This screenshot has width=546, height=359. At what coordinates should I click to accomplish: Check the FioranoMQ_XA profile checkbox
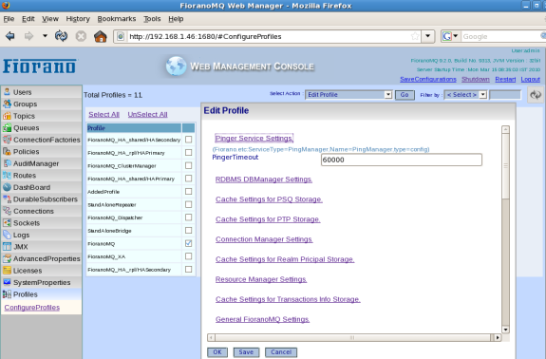(188, 256)
